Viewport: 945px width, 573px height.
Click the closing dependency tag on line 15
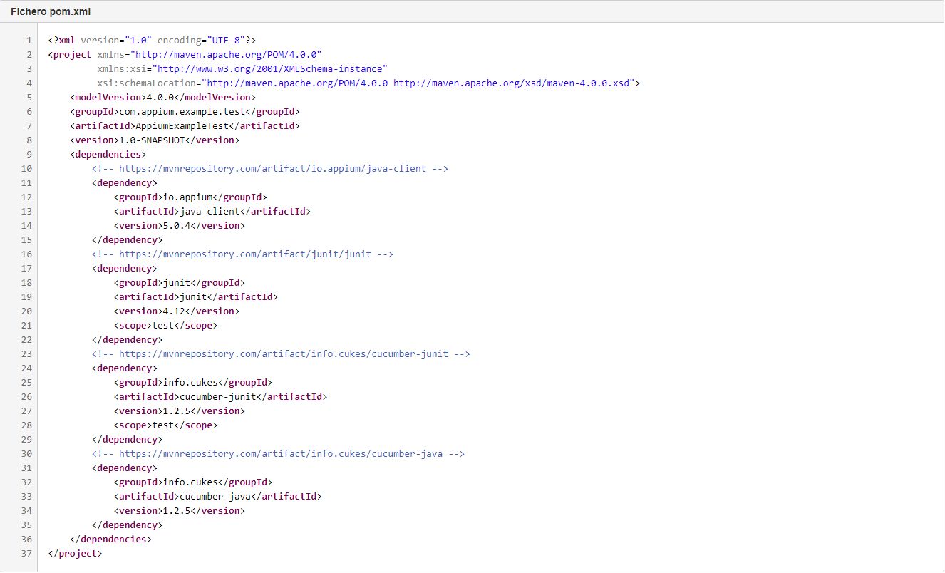128,239
